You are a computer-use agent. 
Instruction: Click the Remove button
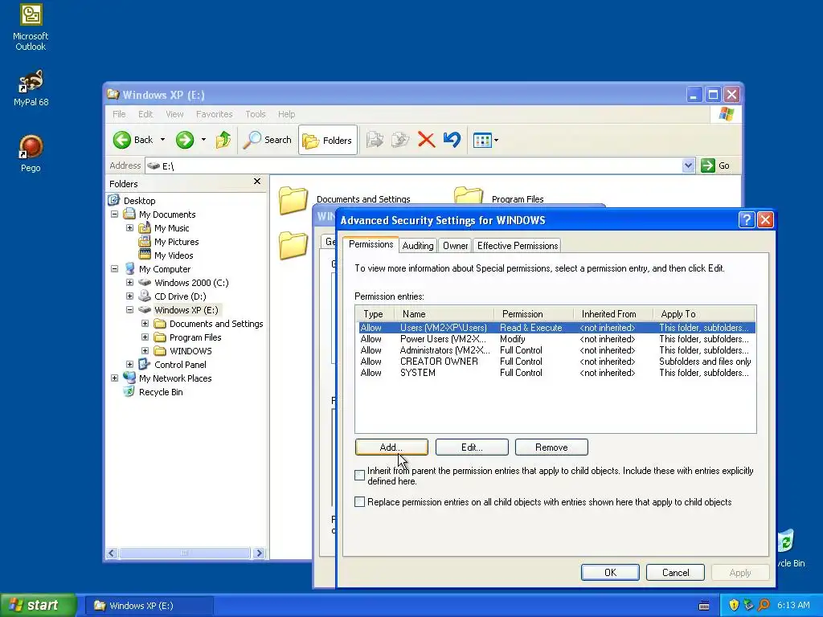coord(551,447)
